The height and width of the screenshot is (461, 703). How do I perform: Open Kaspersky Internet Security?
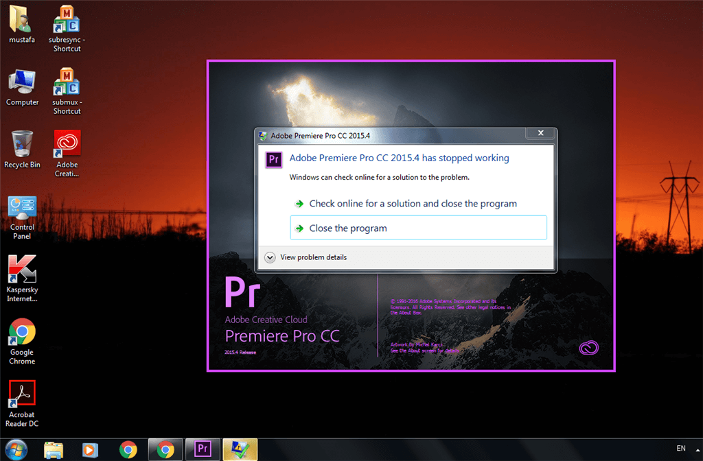[22, 268]
